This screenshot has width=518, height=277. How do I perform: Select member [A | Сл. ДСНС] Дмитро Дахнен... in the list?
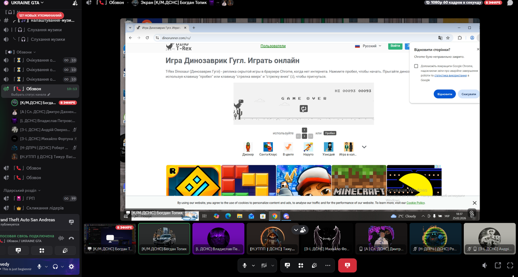pos(44,112)
